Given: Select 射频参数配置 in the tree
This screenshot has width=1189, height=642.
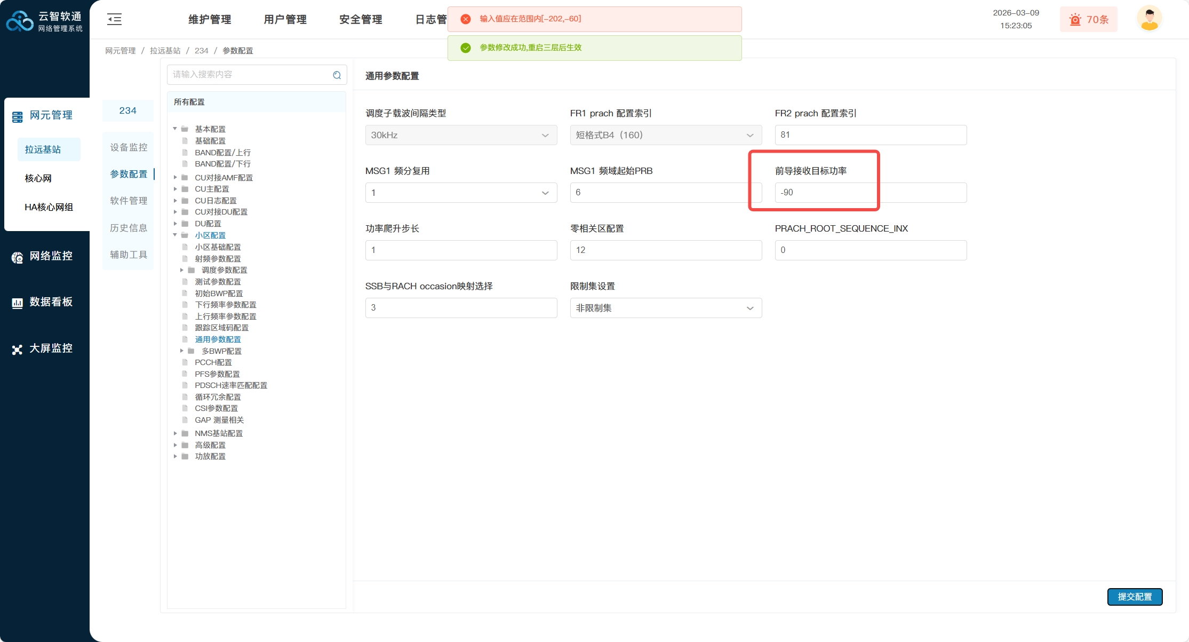Looking at the screenshot, I should pos(218,259).
